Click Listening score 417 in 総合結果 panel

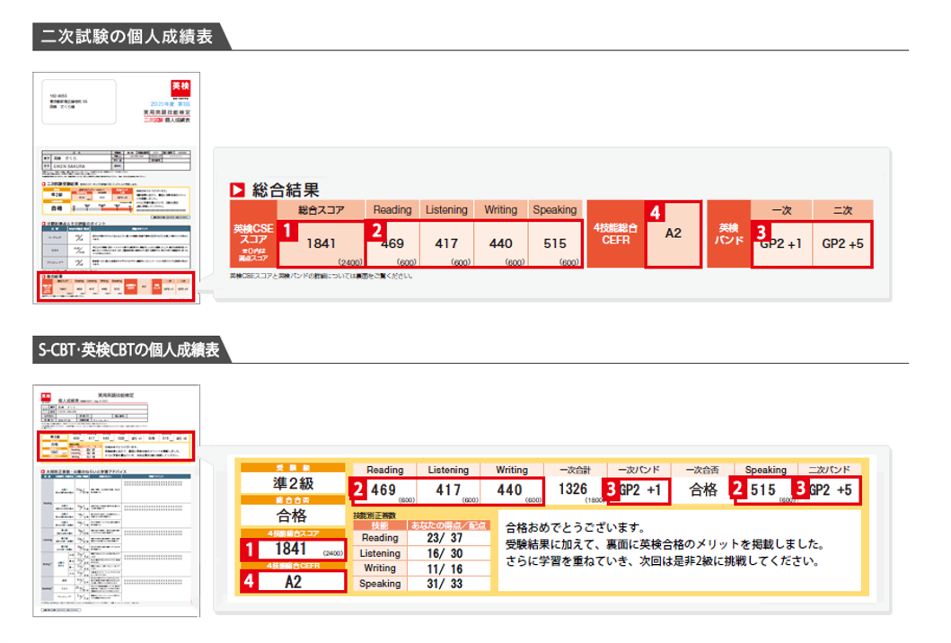446,243
